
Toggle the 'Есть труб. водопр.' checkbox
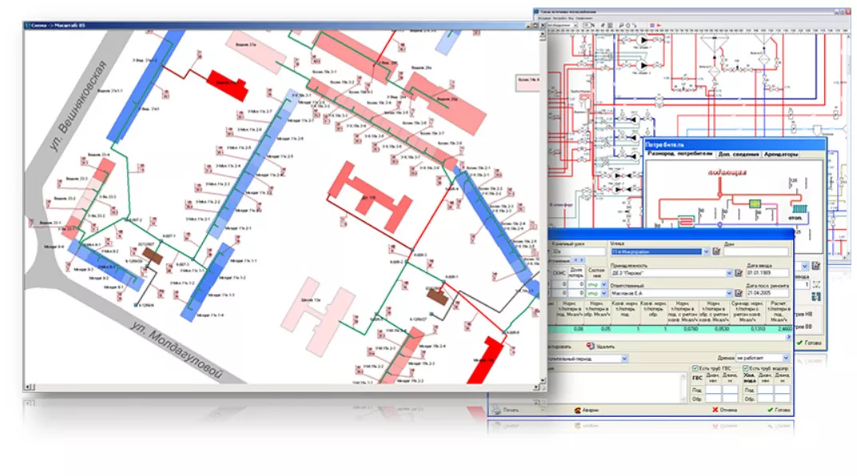(745, 368)
